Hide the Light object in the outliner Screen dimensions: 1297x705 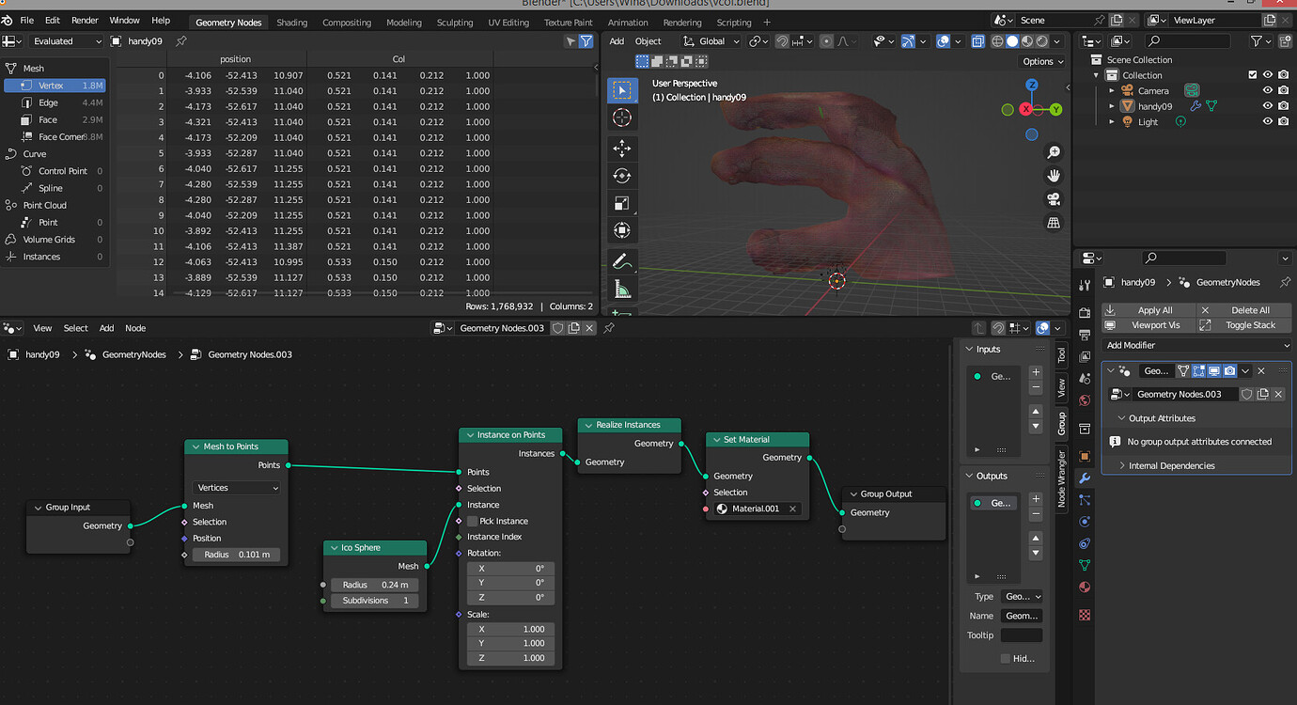point(1268,120)
